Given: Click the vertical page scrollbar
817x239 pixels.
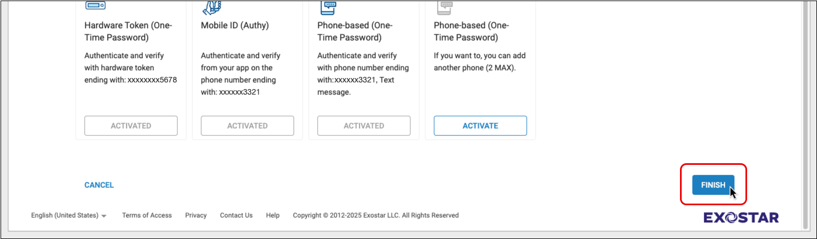Looking at the screenshot, I should (x=806, y=111).
